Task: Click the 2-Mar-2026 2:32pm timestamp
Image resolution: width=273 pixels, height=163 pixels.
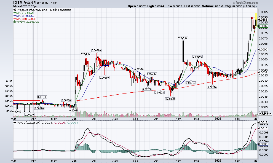Action: pyautogui.click(x=25, y=6)
